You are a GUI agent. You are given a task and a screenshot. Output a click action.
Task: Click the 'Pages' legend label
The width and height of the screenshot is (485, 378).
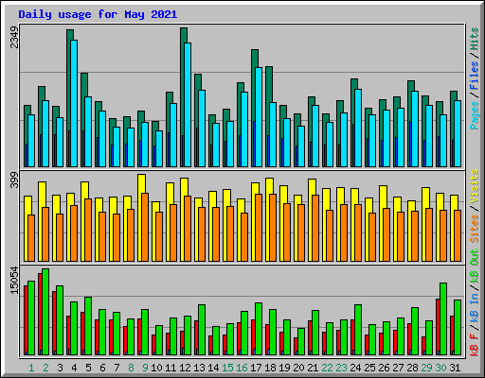[475, 115]
